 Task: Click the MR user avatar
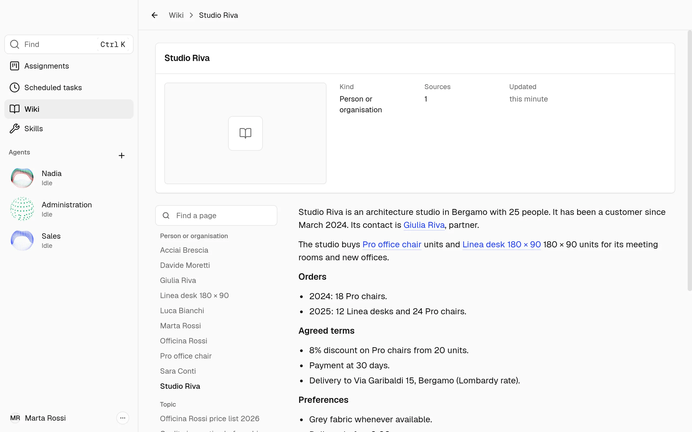[x=15, y=418]
